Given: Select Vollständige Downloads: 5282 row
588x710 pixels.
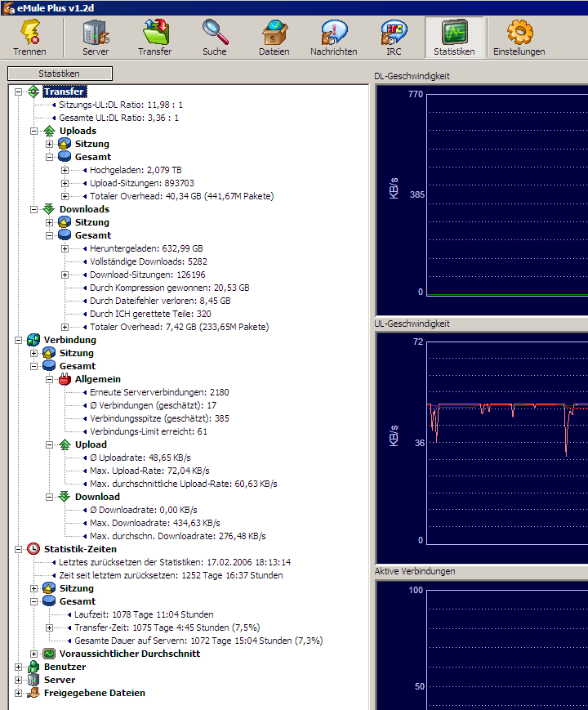Looking at the screenshot, I should (149, 261).
